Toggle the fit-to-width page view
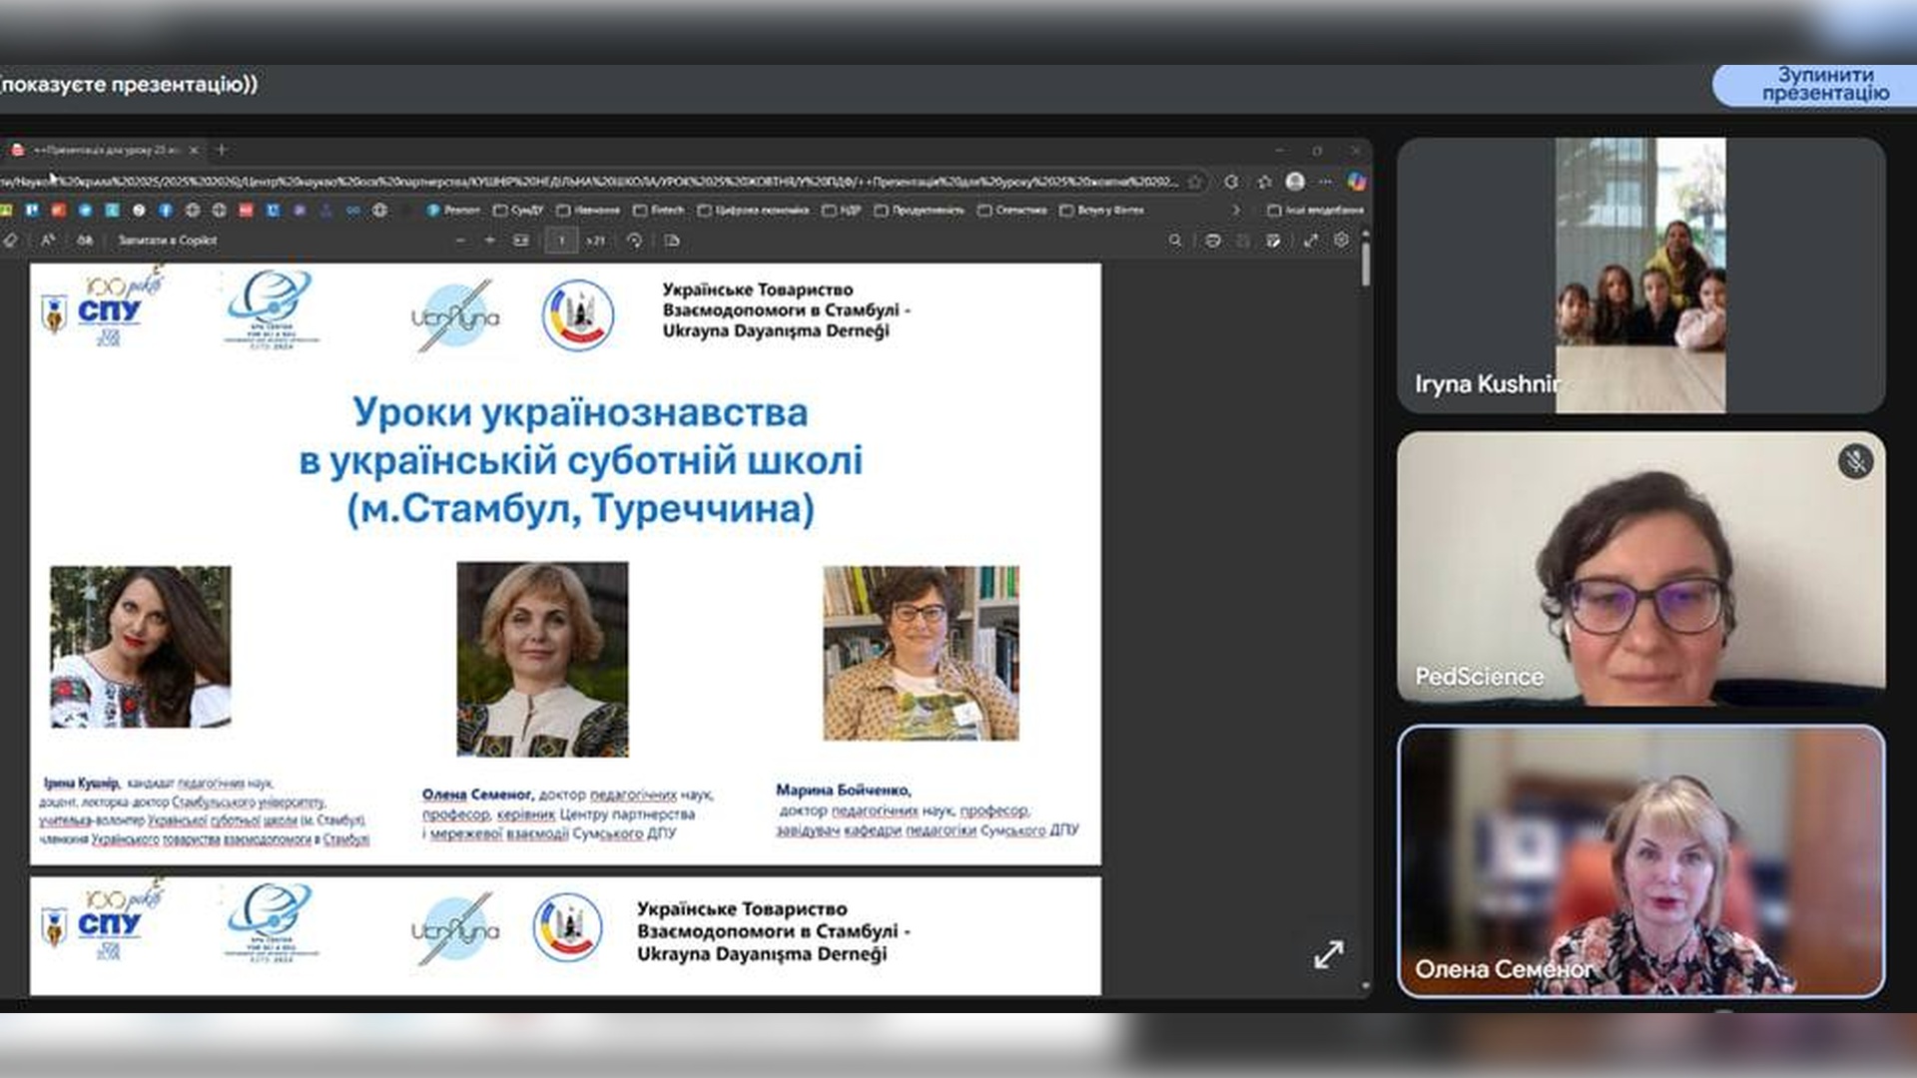The image size is (1917, 1078). [x=521, y=241]
